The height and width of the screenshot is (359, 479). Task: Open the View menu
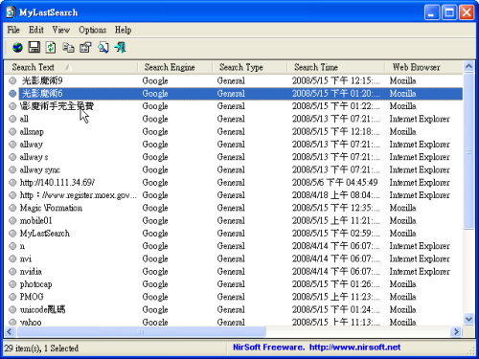pos(61,30)
